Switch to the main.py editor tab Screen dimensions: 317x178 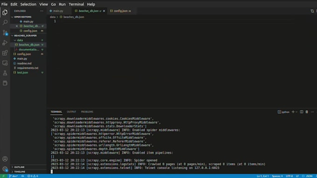tap(58, 11)
